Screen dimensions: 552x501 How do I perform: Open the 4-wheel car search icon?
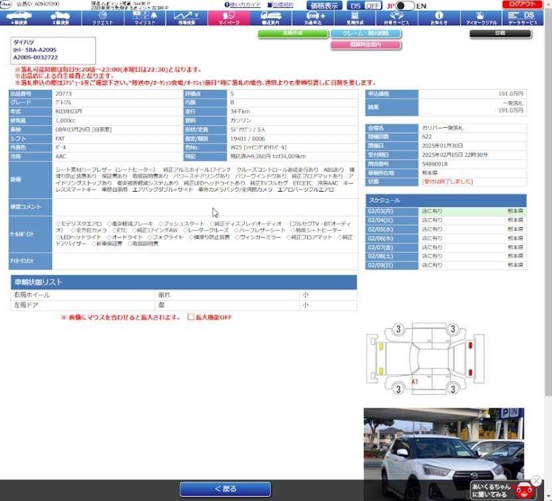tap(19, 18)
